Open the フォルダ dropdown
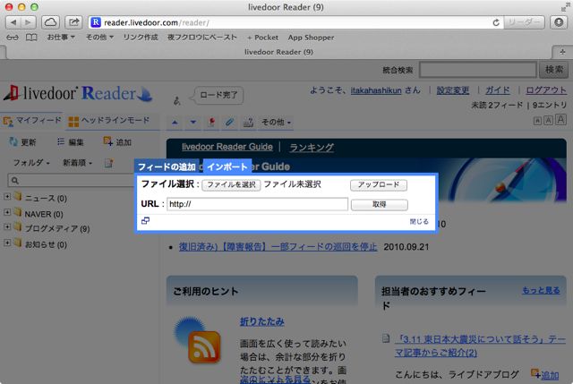The width and height of the screenshot is (573, 384). click(31, 163)
